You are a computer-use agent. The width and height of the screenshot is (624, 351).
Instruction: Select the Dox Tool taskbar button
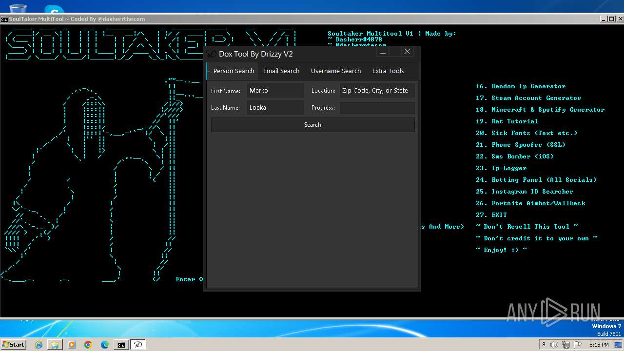click(138, 345)
